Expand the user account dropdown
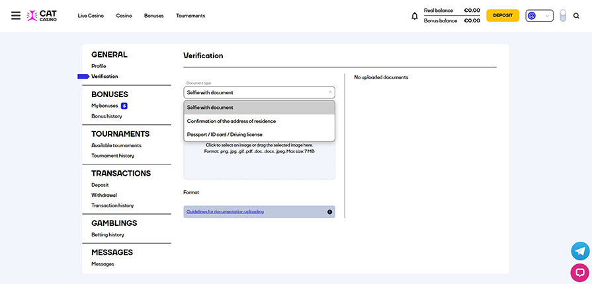The height and width of the screenshot is (284, 592). pos(539,16)
